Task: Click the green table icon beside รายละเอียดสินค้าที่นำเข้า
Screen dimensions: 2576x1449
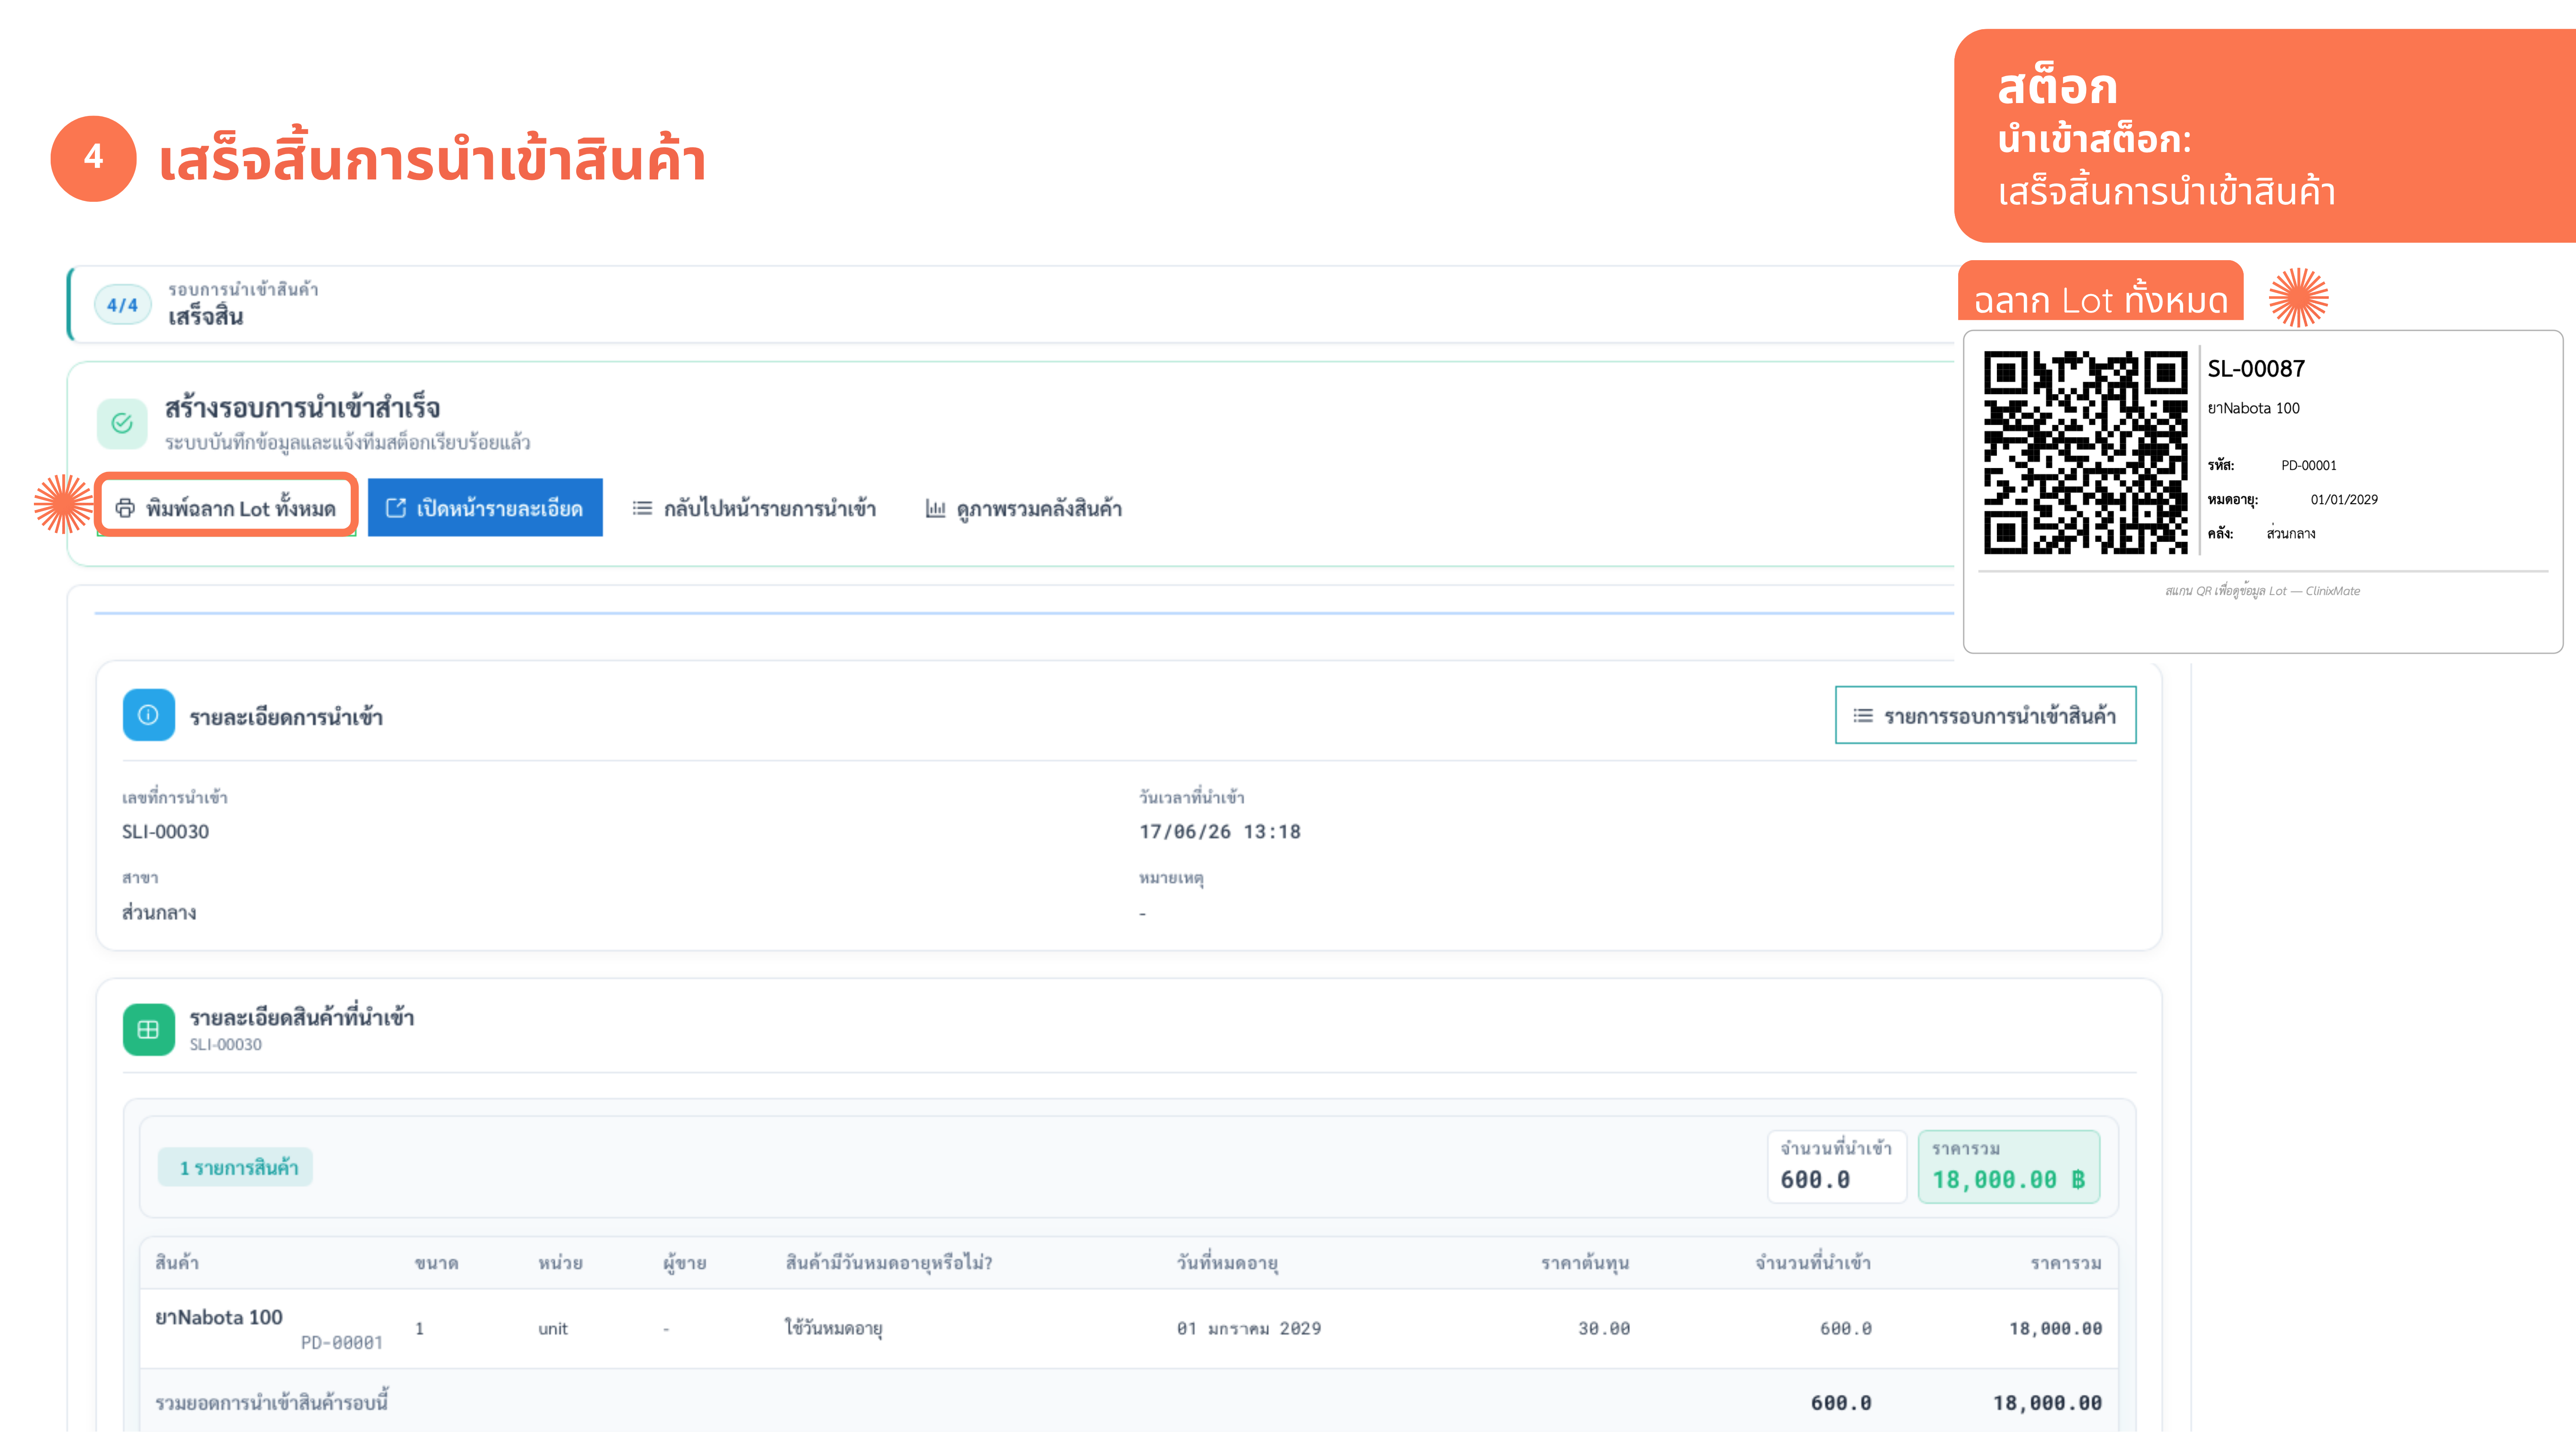Action: coord(149,1030)
